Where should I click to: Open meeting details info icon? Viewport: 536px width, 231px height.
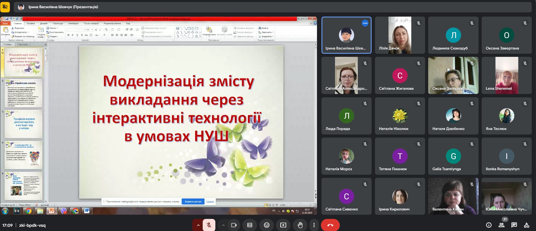(x=489, y=225)
